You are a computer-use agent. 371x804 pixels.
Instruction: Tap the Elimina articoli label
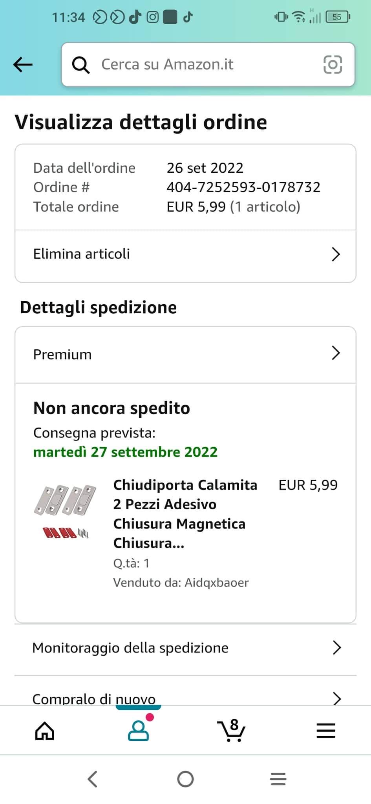(81, 254)
